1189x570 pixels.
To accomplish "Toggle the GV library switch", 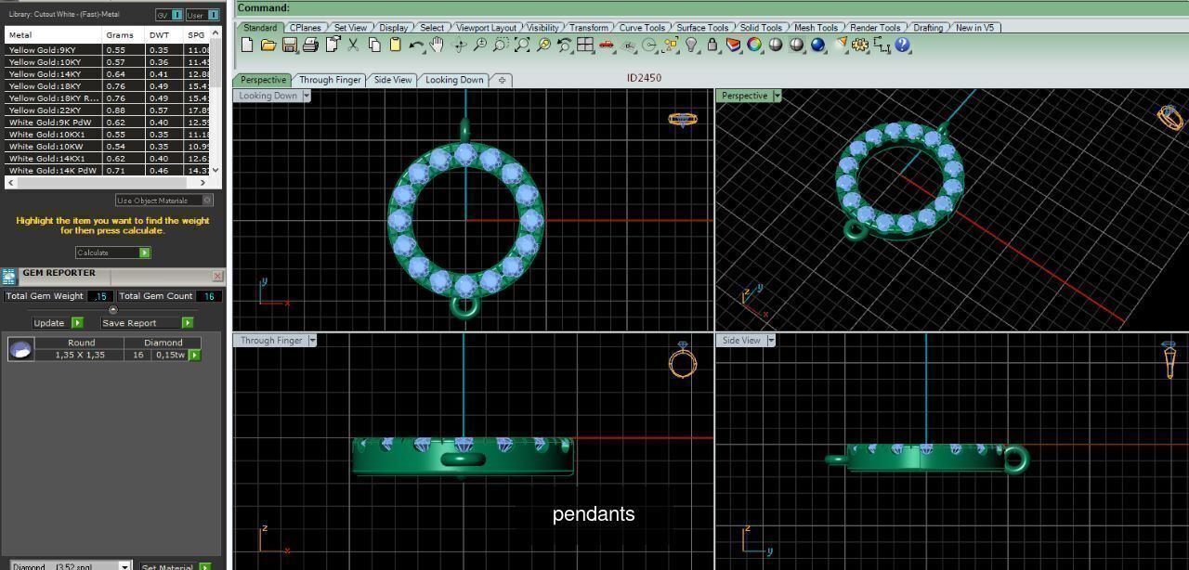I will pos(168,15).
